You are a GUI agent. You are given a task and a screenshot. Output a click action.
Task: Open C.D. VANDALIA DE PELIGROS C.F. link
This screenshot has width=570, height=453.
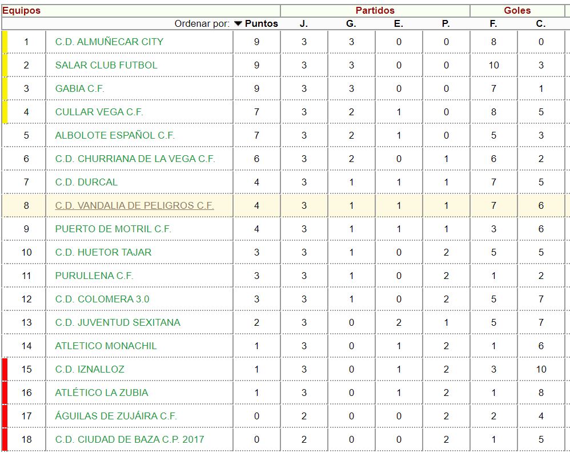(x=134, y=205)
